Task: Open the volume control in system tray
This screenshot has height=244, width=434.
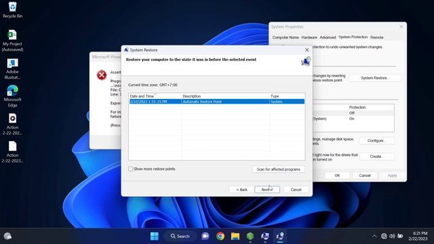Action: 392,236
